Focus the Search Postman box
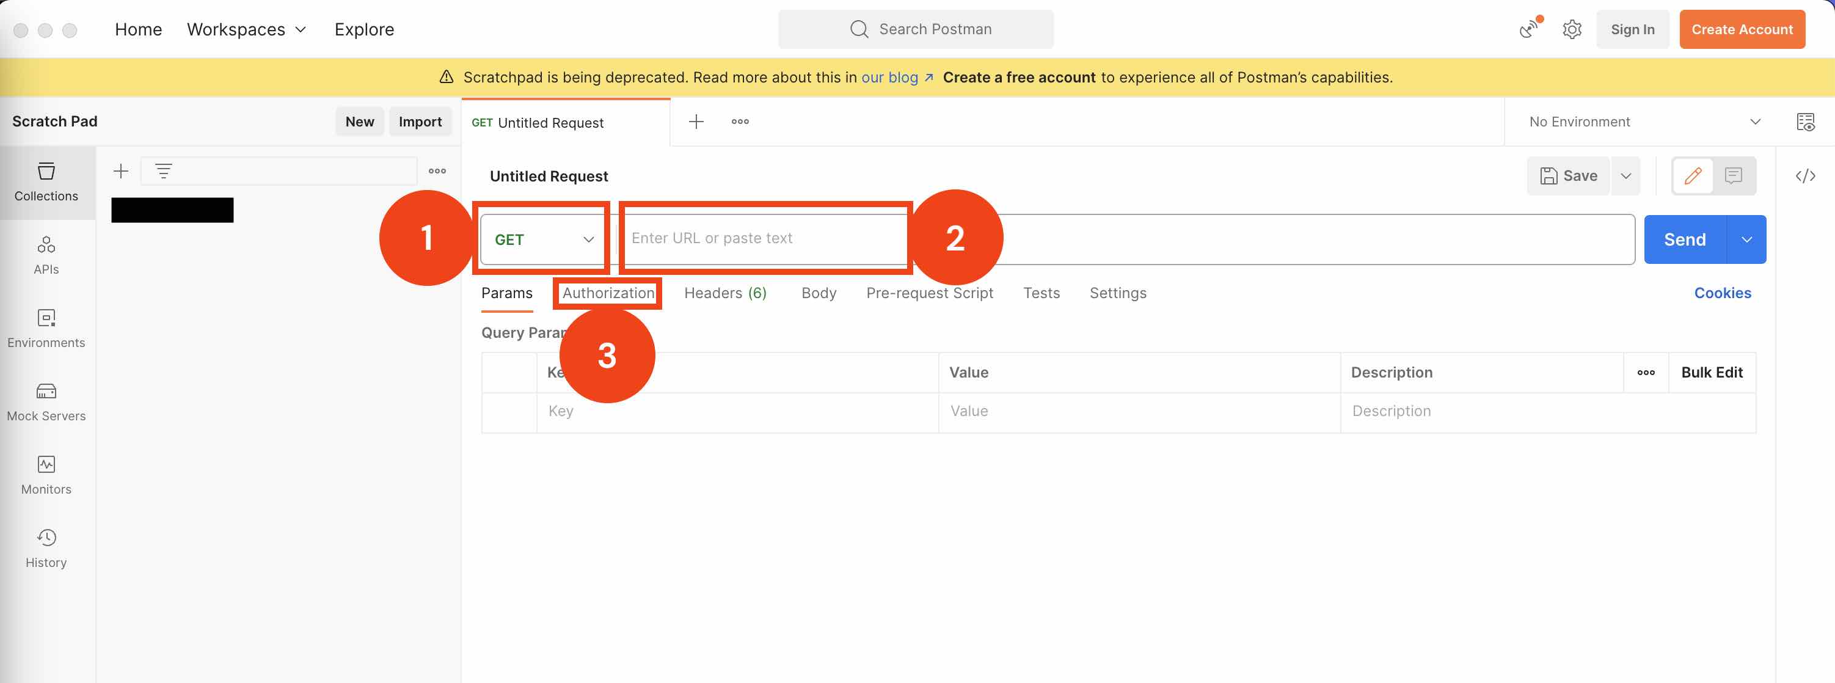 click(916, 29)
